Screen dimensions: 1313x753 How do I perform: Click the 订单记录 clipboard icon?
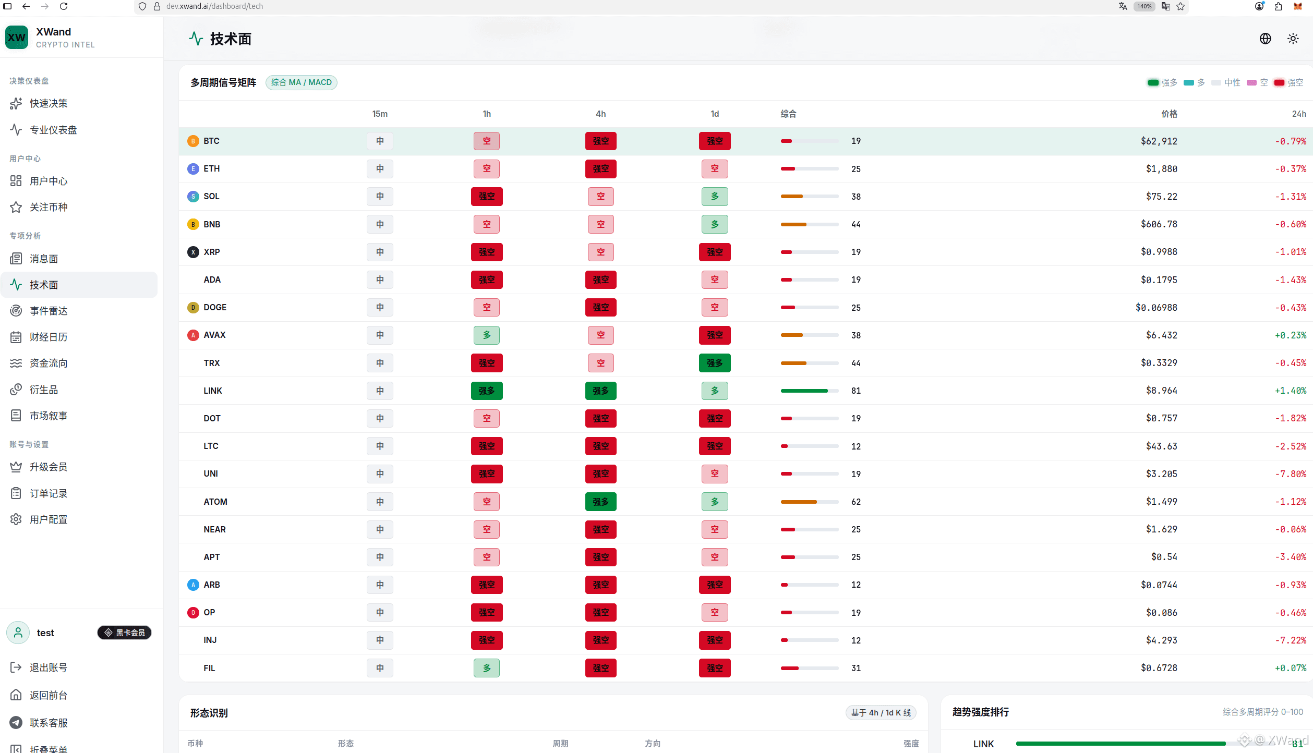coord(16,493)
